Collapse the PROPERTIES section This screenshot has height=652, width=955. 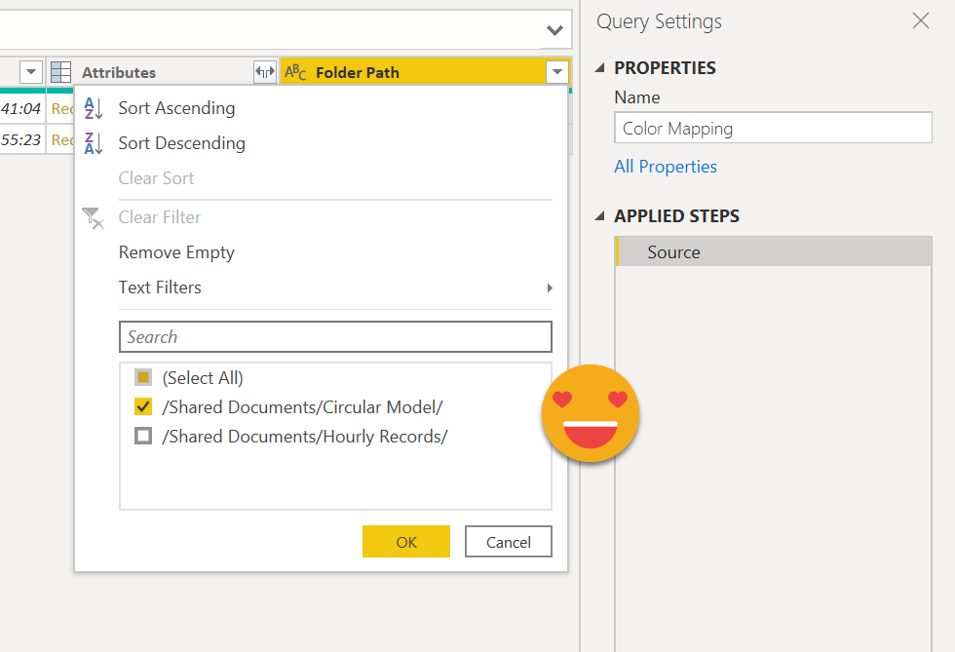point(599,68)
